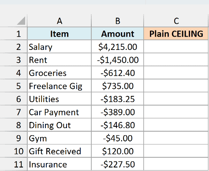Viewport: 209px width, 171px height.
Task: Select row 2 header
Action: (x=14, y=46)
